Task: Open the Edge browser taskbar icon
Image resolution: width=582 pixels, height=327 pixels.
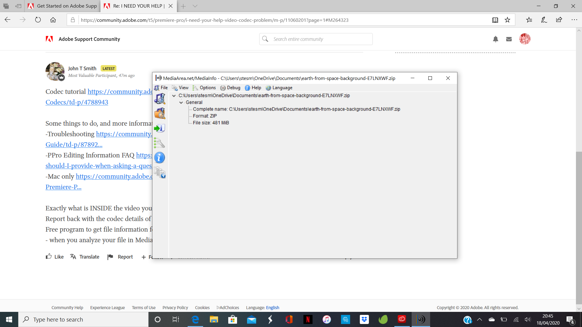Action: click(195, 319)
